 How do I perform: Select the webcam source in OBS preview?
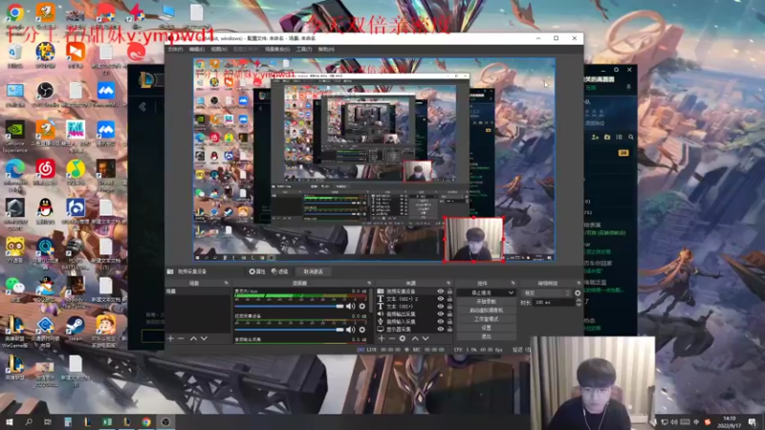[x=473, y=240]
